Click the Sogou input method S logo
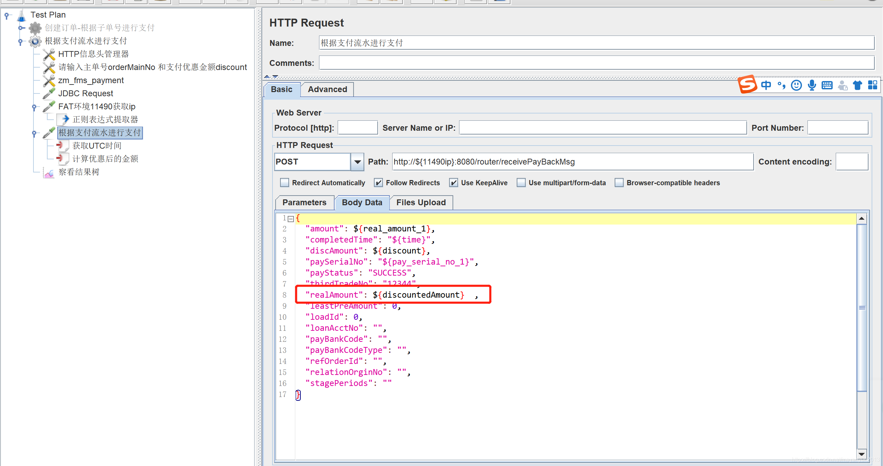883x466 pixels. (747, 85)
